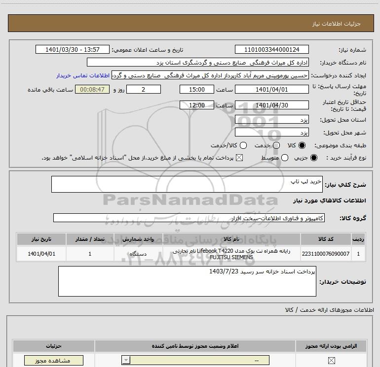
Task: Click the الزامی بودن ارائه مجوز header
Action: point(331,346)
